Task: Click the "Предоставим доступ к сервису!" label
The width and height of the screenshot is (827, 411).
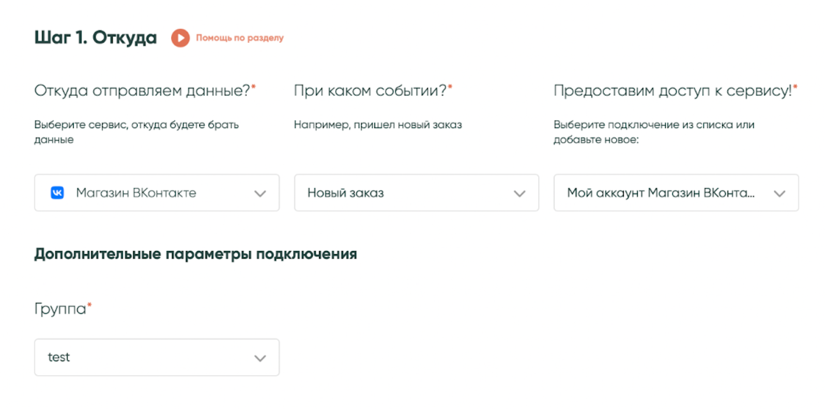Action: click(672, 90)
